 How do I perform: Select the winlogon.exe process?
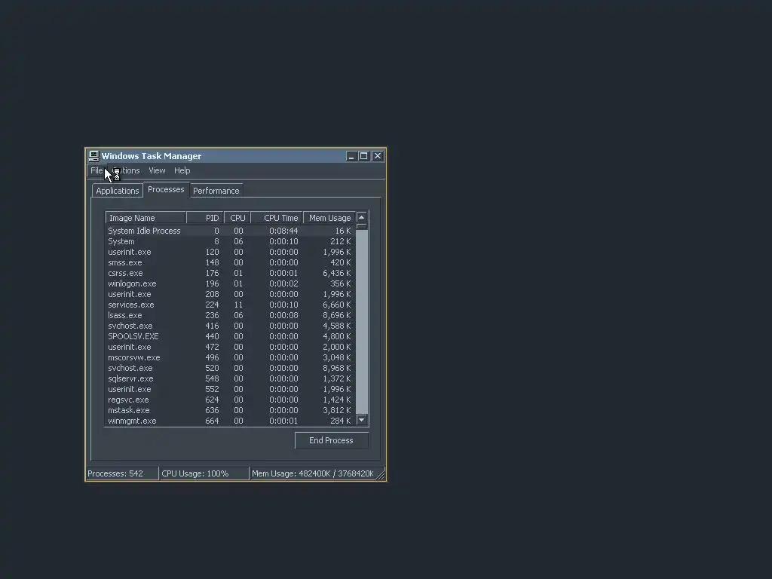pos(230,283)
